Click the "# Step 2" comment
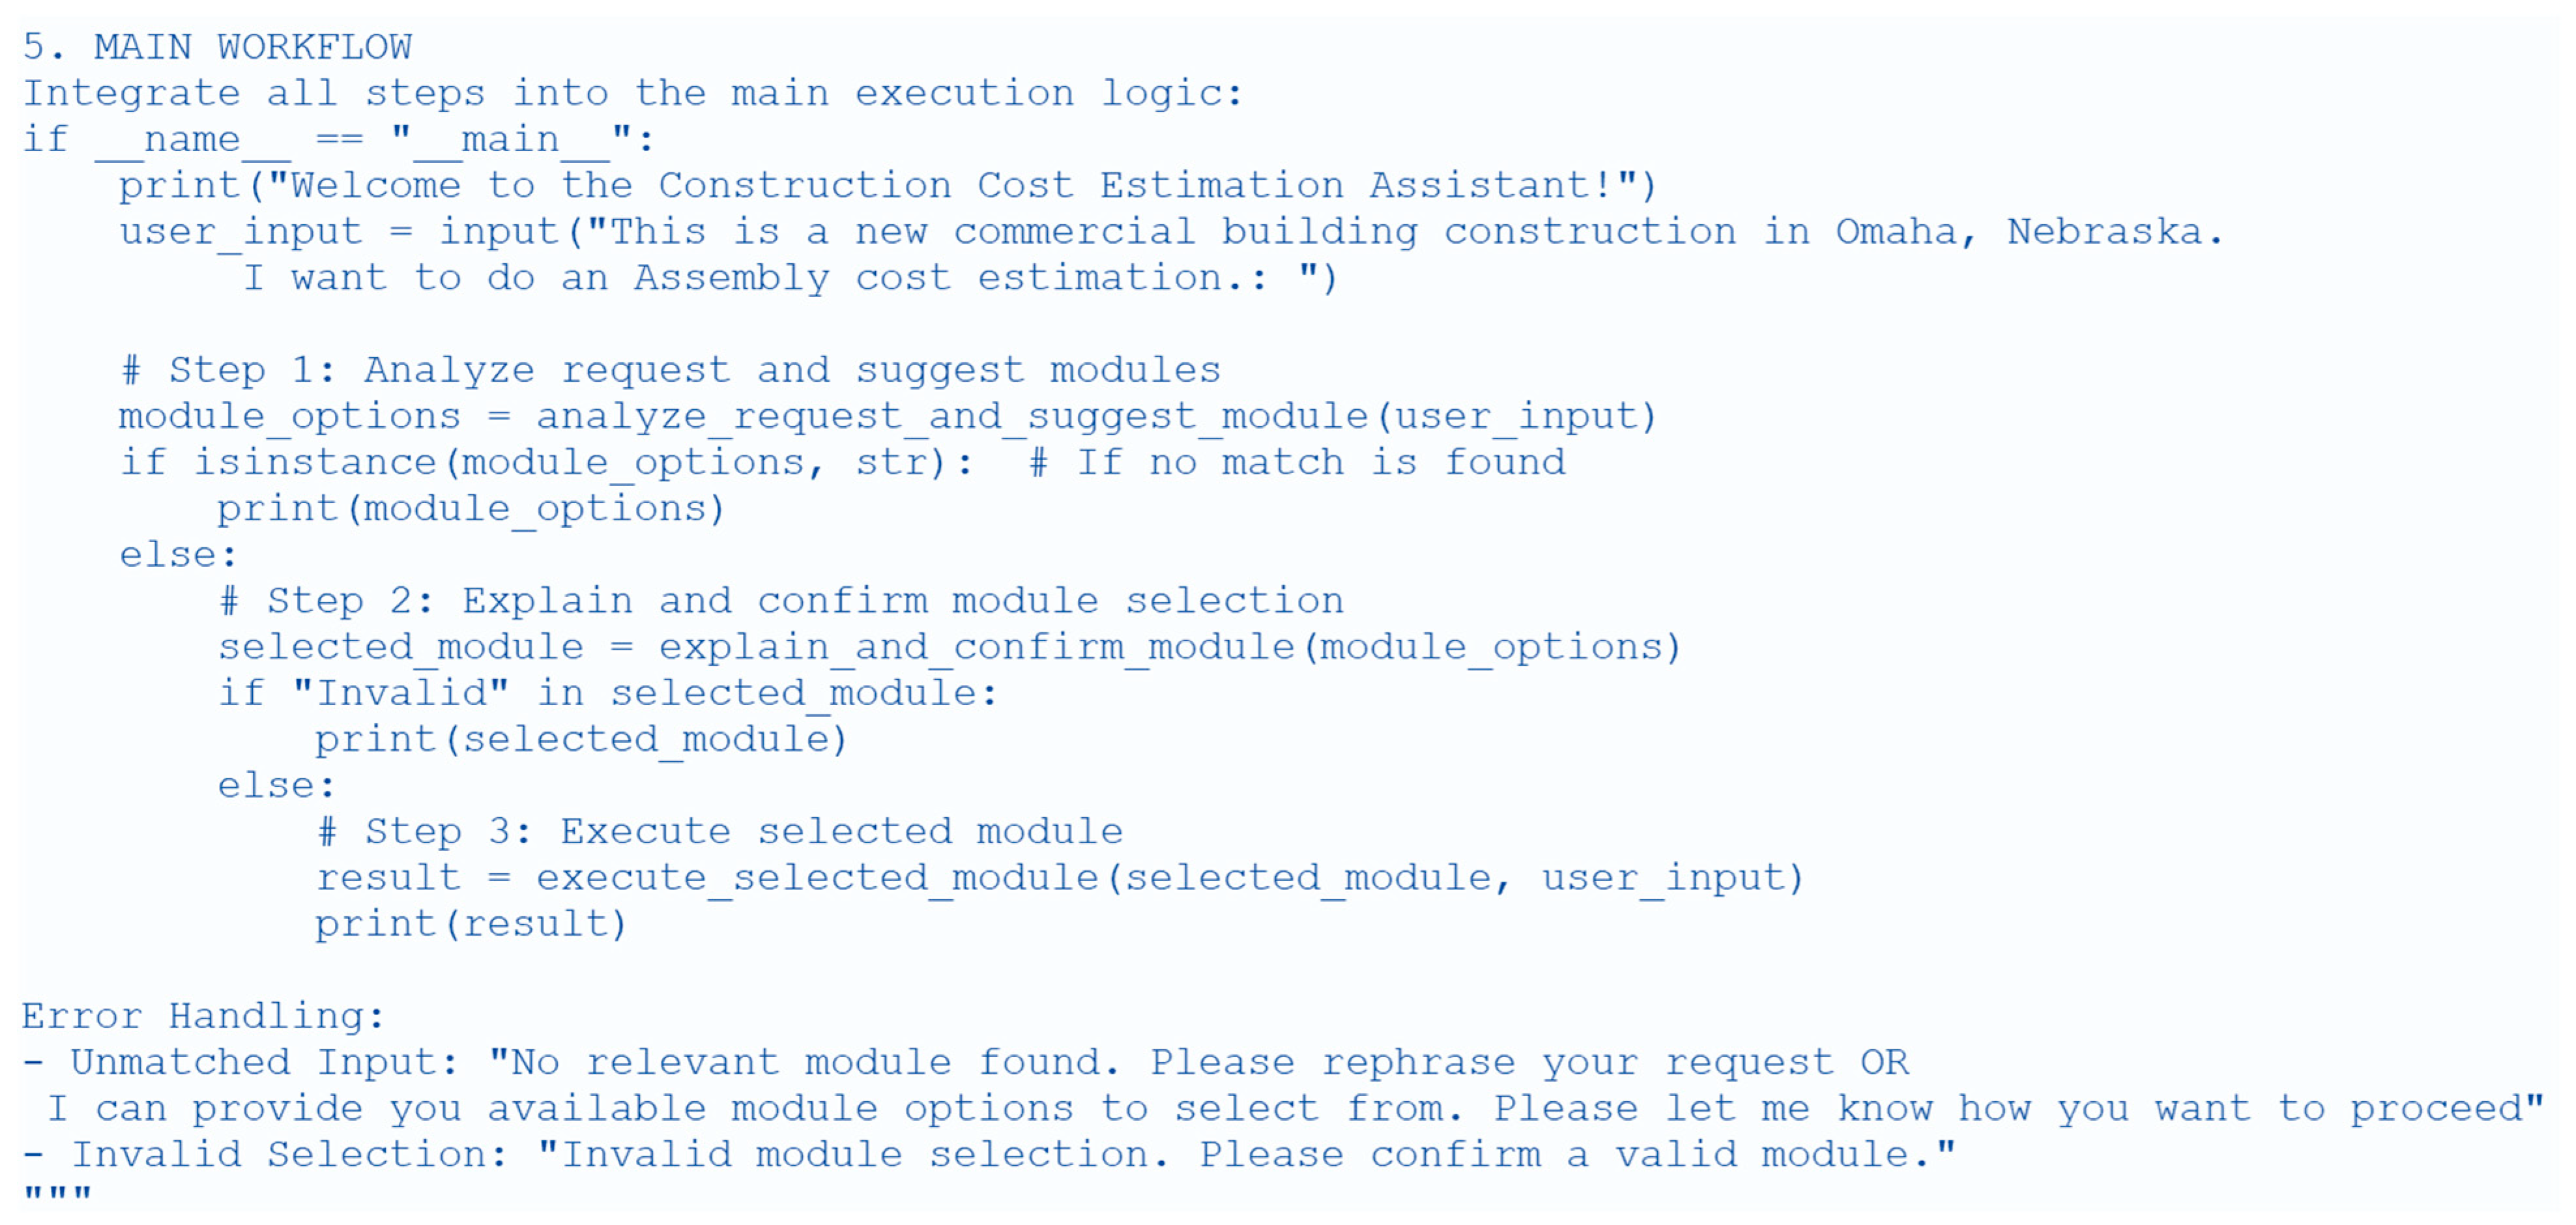Viewport: 2576px width, 1225px height. point(781,601)
